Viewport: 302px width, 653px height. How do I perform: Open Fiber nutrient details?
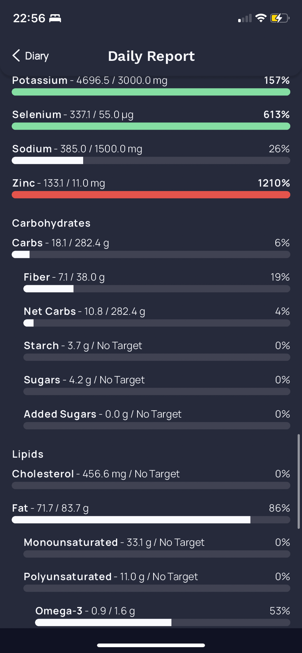[x=157, y=282]
